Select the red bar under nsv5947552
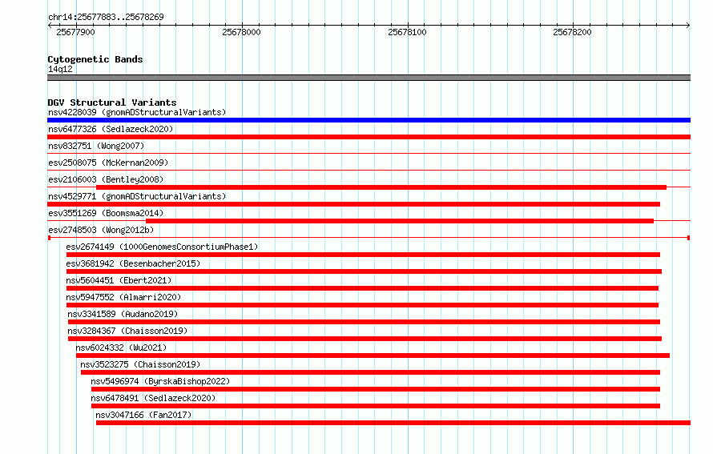713x454 pixels. [x=362, y=305]
